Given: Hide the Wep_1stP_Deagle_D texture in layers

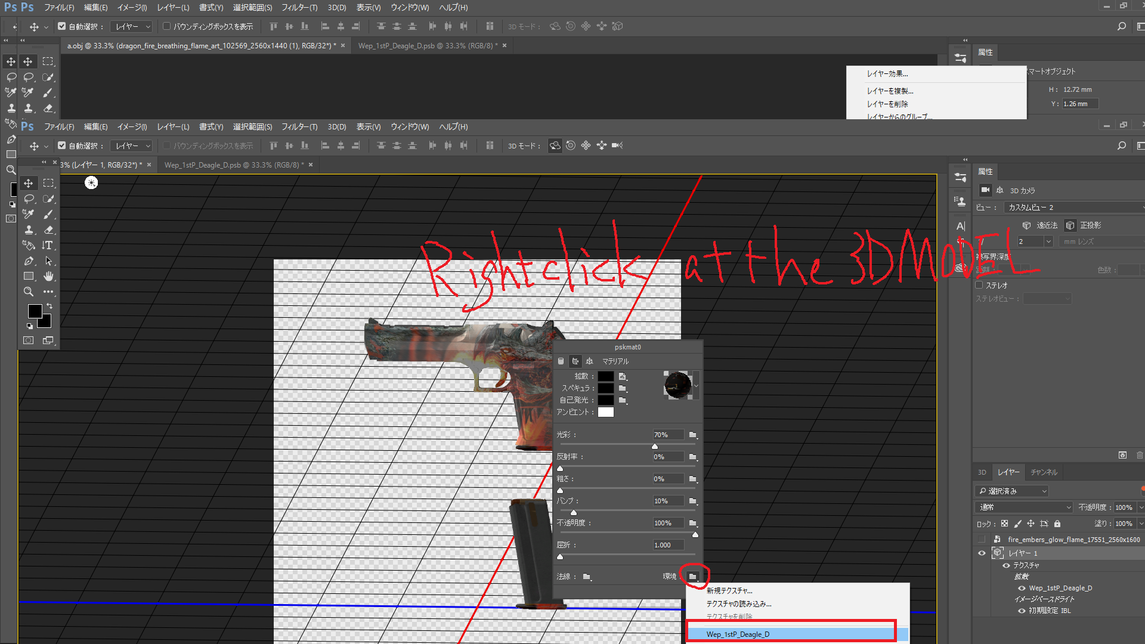Looking at the screenshot, I should pos(1022,588).
